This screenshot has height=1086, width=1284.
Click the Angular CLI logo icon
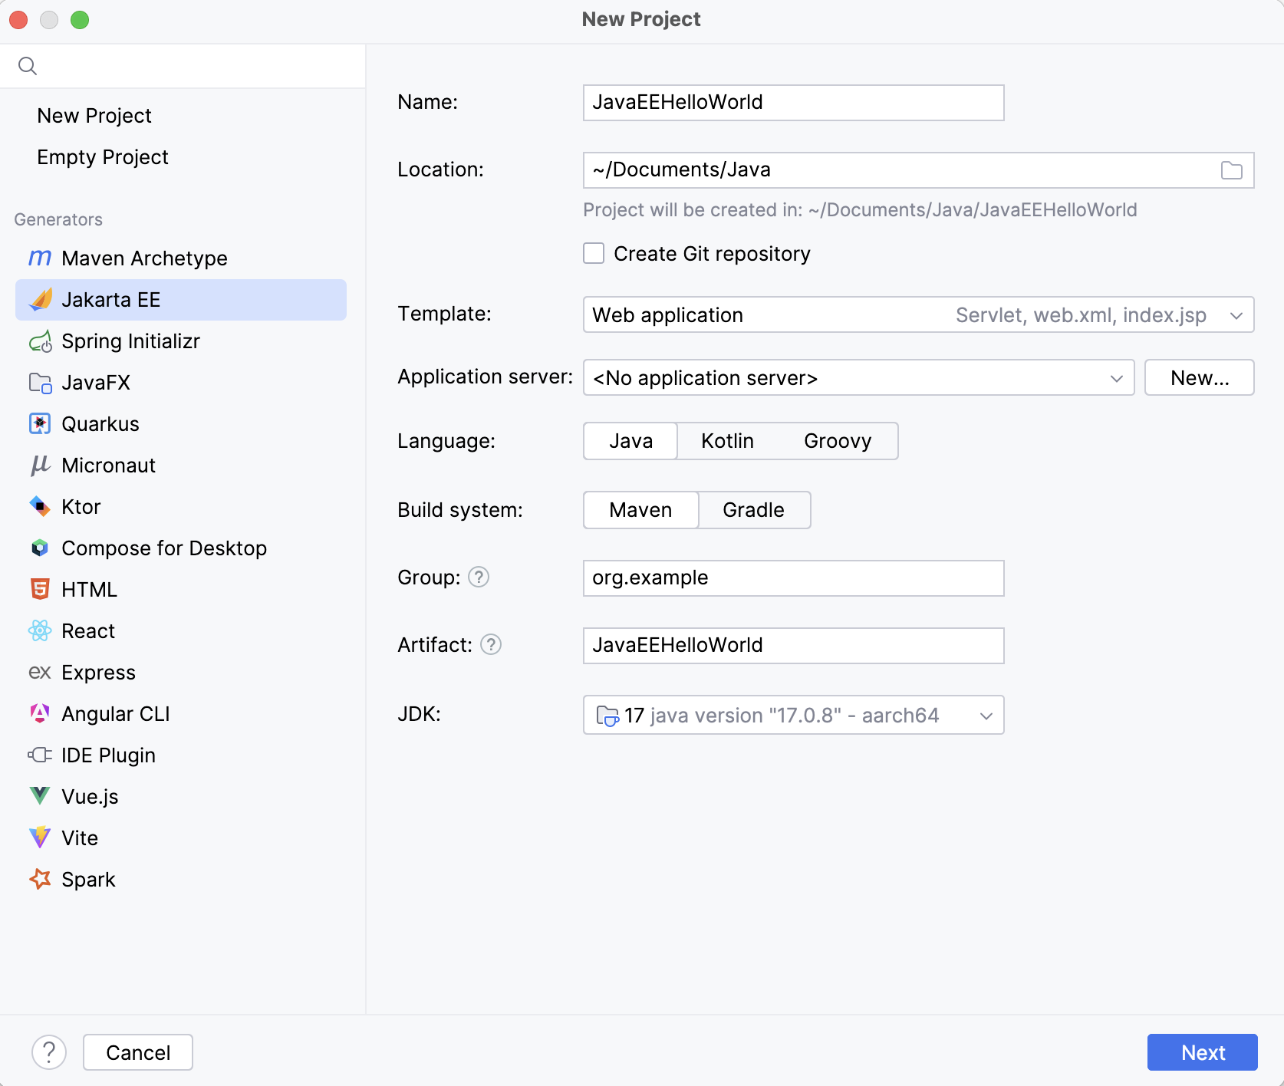pyautogui.click(x=40, y=714)
